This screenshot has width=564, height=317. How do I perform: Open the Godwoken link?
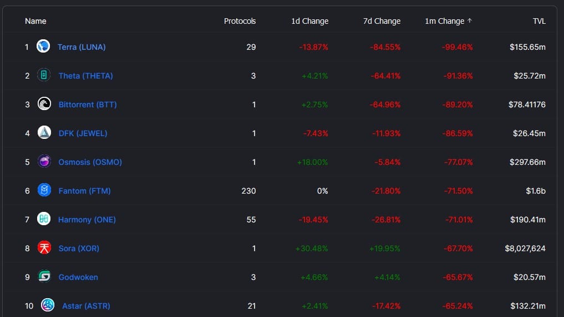(78, 277)
